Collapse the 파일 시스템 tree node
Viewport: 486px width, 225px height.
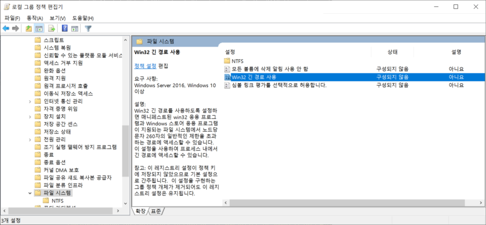[31, 193]
